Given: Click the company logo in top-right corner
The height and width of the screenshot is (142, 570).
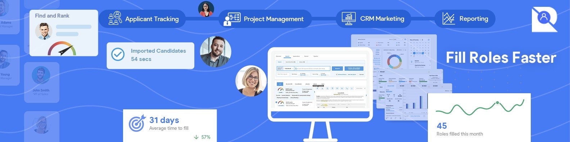Looking at the screenshot, I should [544, 19].
